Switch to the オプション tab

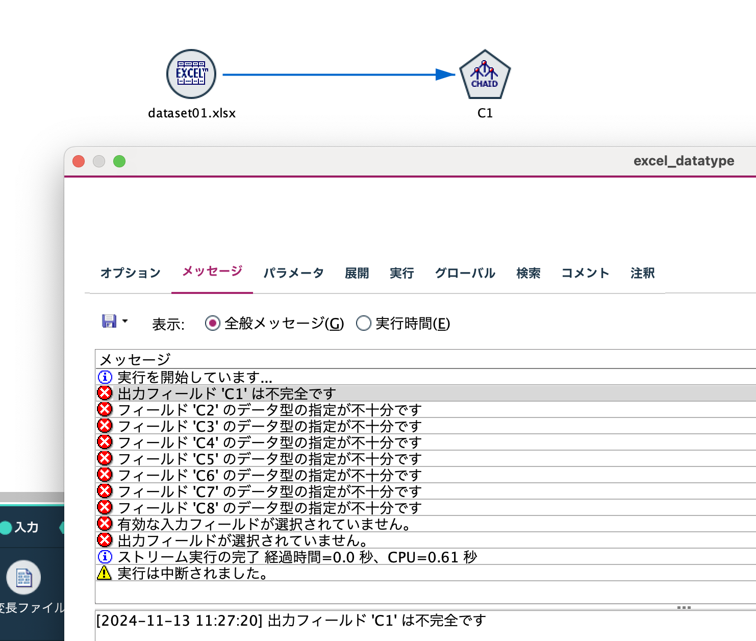(130, 273)
